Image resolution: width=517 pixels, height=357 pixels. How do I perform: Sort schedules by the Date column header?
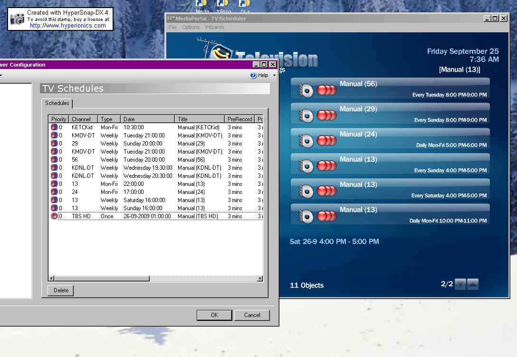click(147, 119)
